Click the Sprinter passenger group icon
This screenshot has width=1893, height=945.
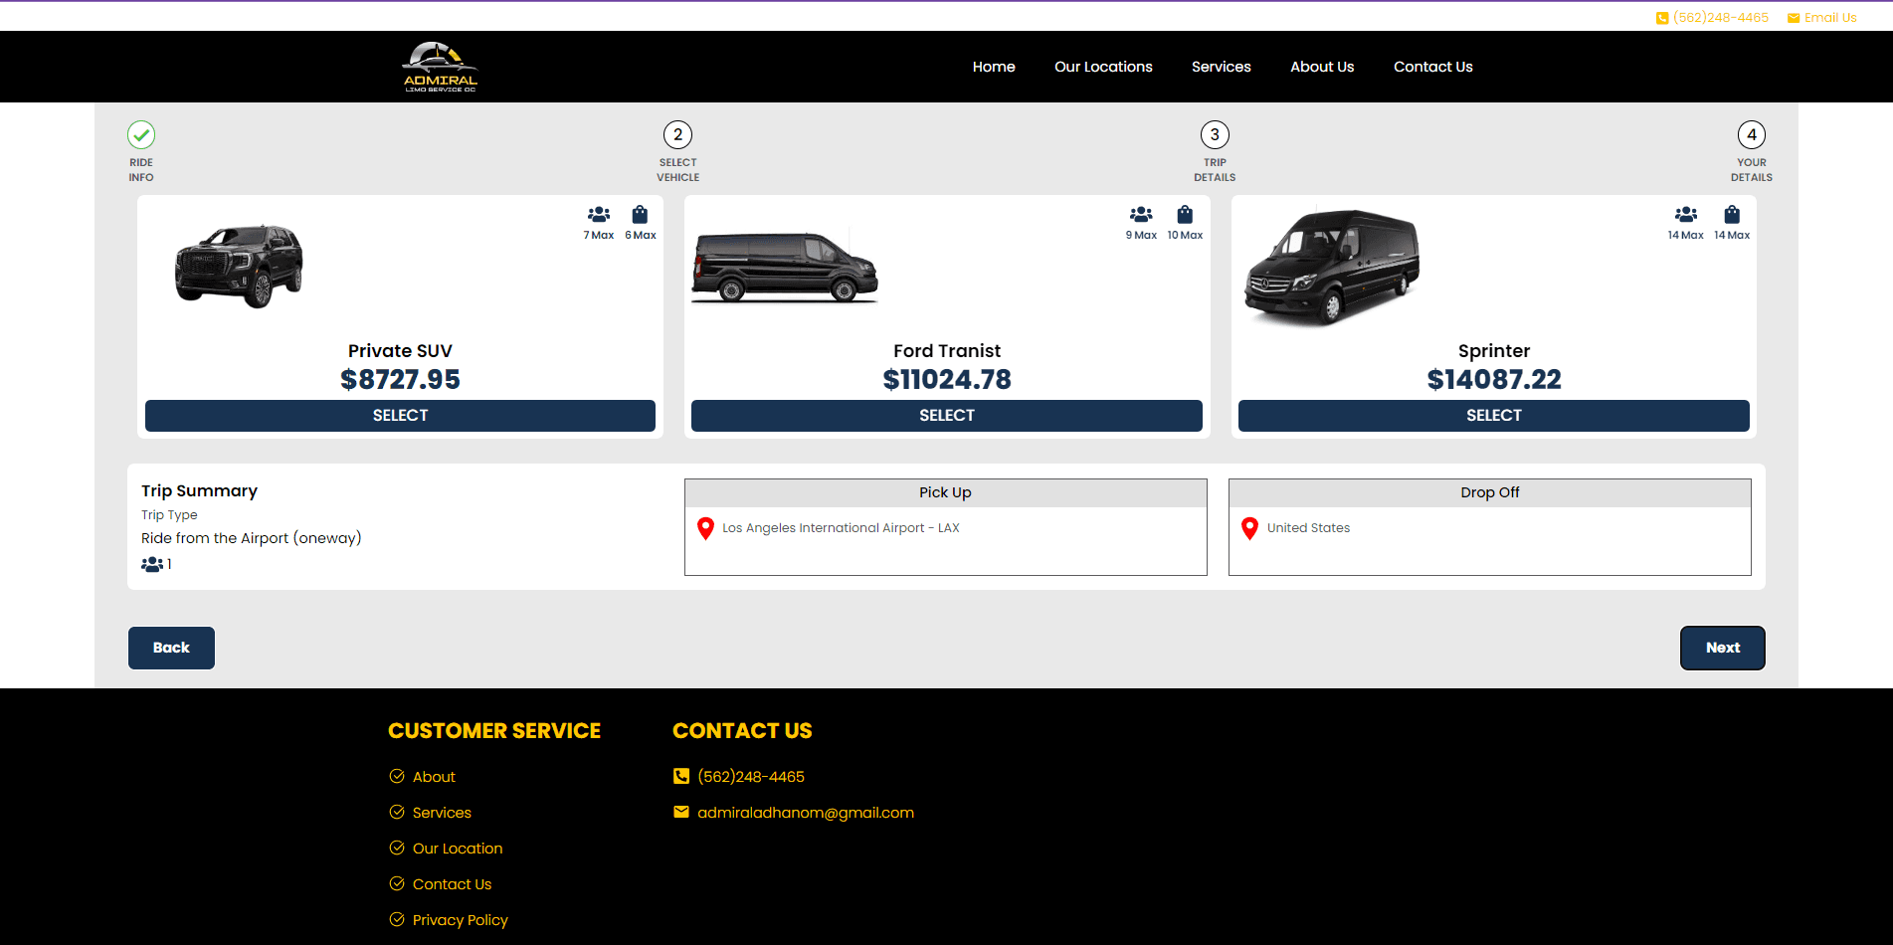(1685, 215)
